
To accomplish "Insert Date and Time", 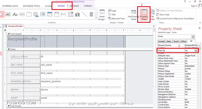I will click(116, 19).
